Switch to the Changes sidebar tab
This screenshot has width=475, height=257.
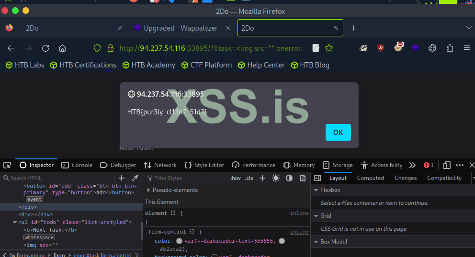405,178
